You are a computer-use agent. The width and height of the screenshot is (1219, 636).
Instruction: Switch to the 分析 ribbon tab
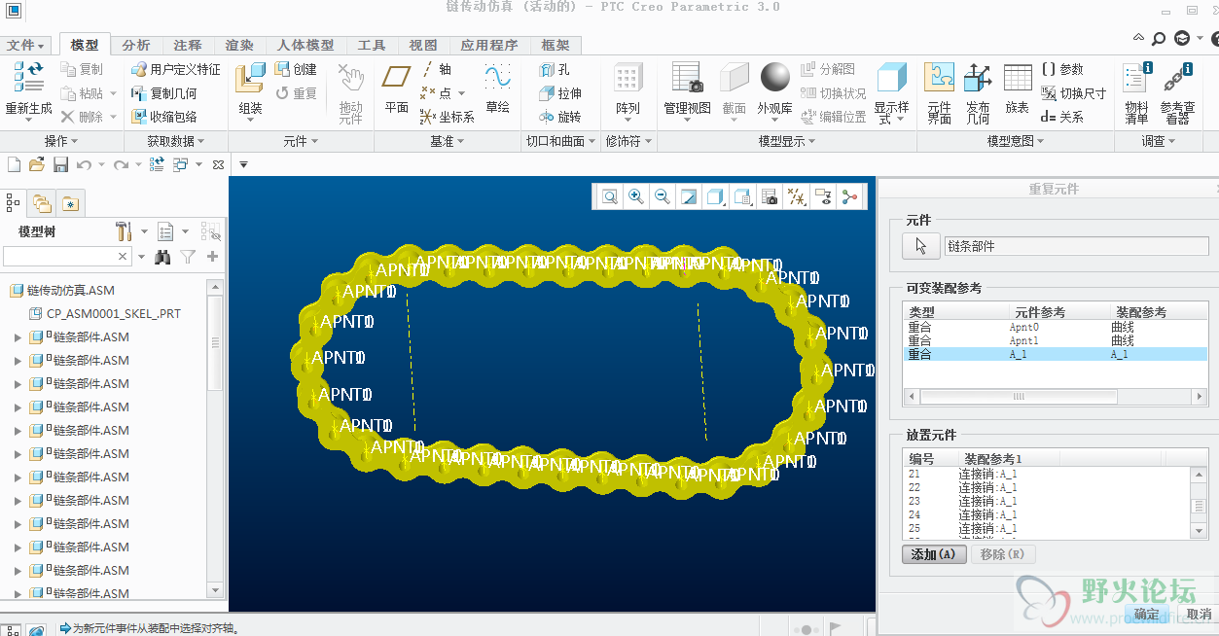click(x=136, y=45)
